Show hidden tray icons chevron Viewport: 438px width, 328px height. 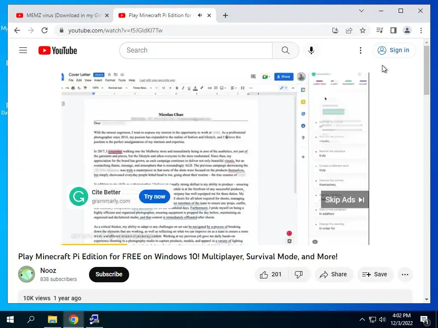click(x=362, y=319)
